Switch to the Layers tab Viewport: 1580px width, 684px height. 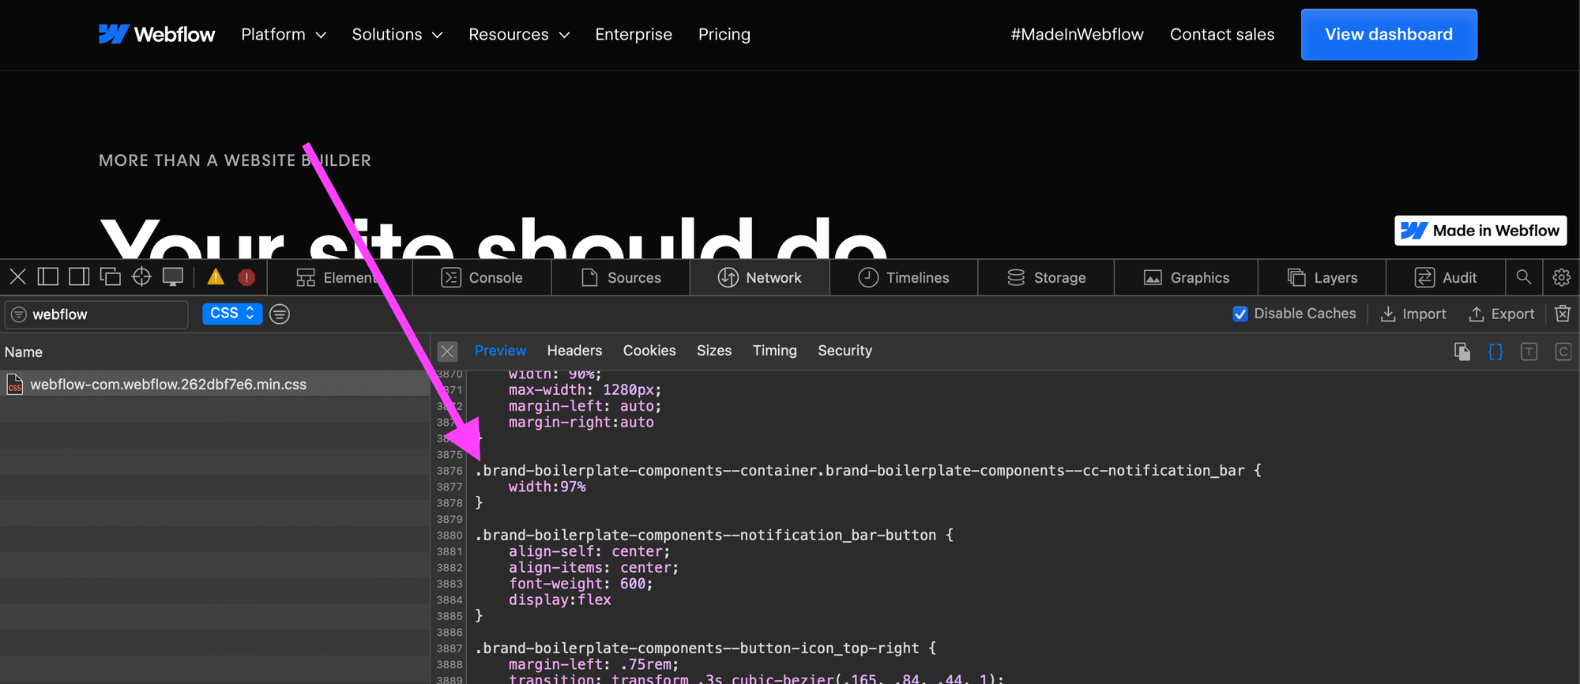1322,277
